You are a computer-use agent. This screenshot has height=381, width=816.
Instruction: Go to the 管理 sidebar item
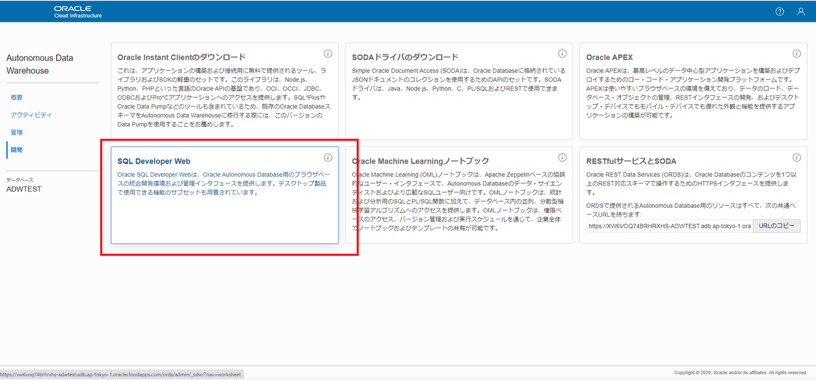[17, 132]
